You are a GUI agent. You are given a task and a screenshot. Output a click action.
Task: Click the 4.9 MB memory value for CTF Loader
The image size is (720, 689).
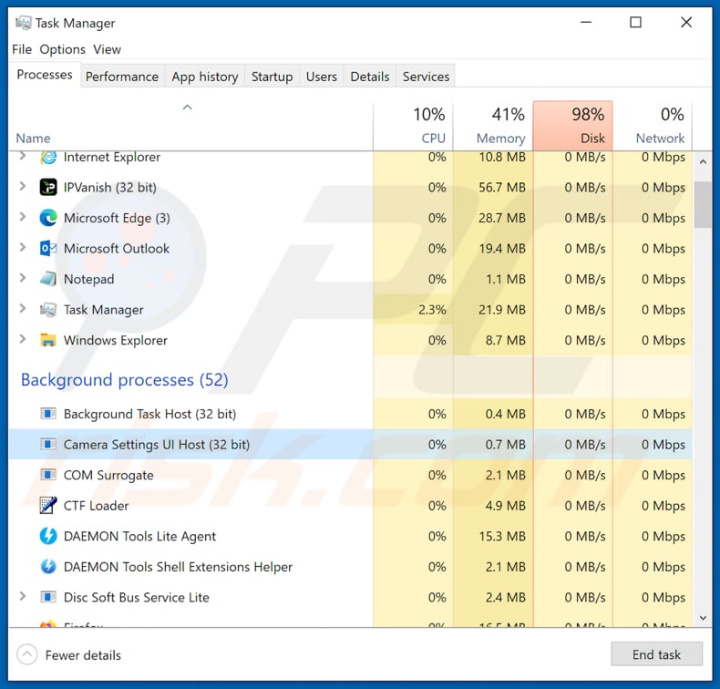pos(505,506)
